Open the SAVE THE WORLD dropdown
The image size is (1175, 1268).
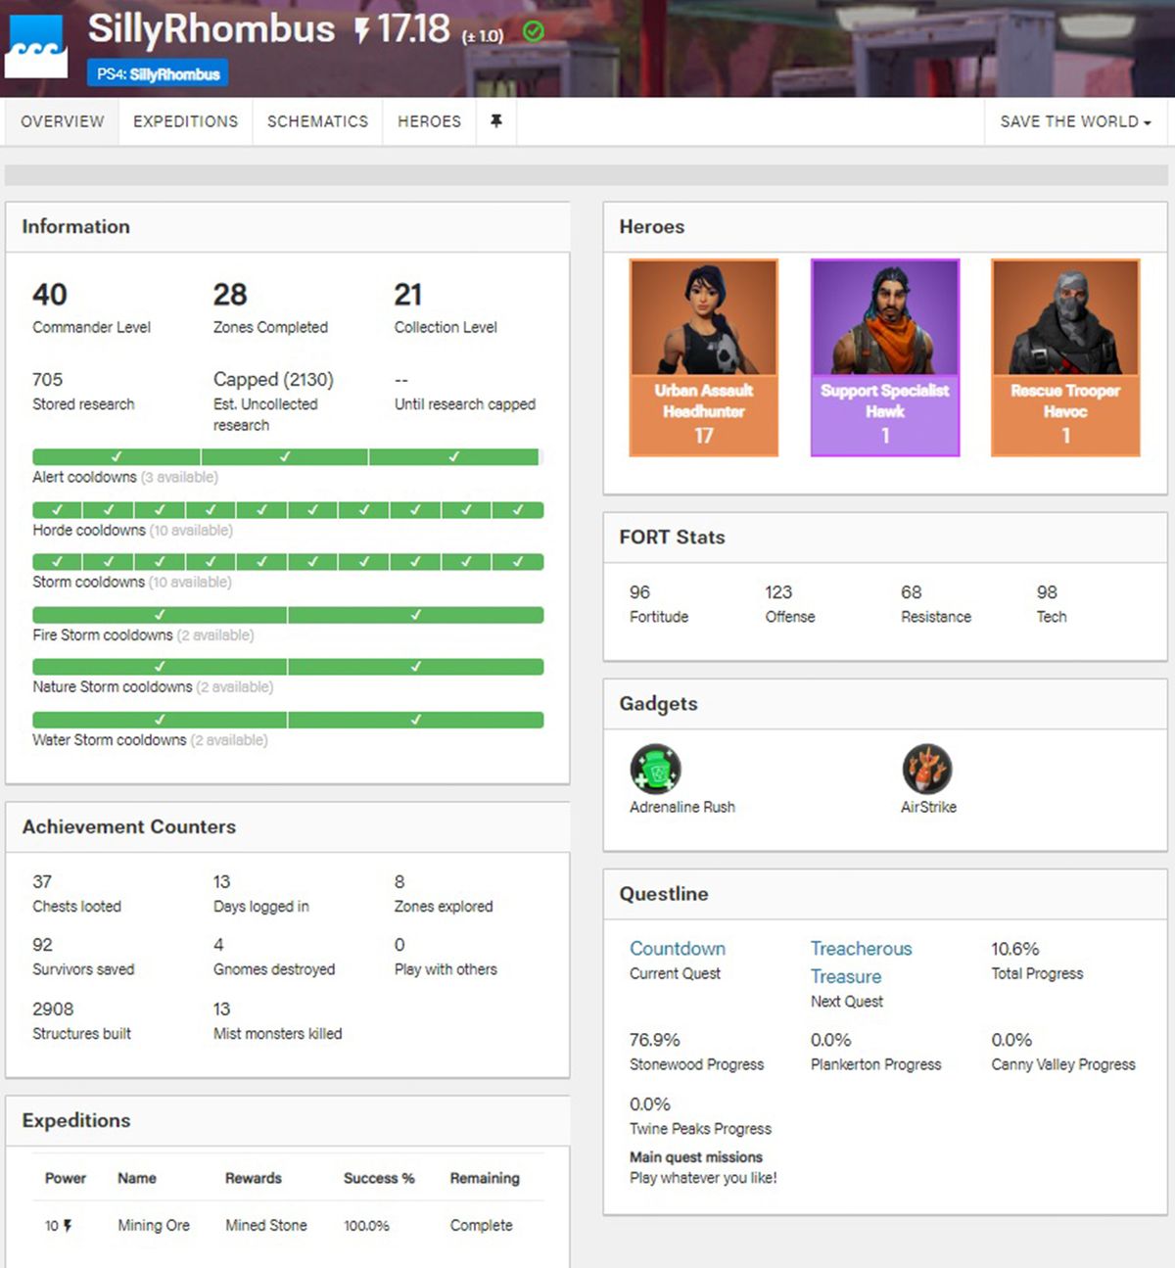[x=1073, y=121]
